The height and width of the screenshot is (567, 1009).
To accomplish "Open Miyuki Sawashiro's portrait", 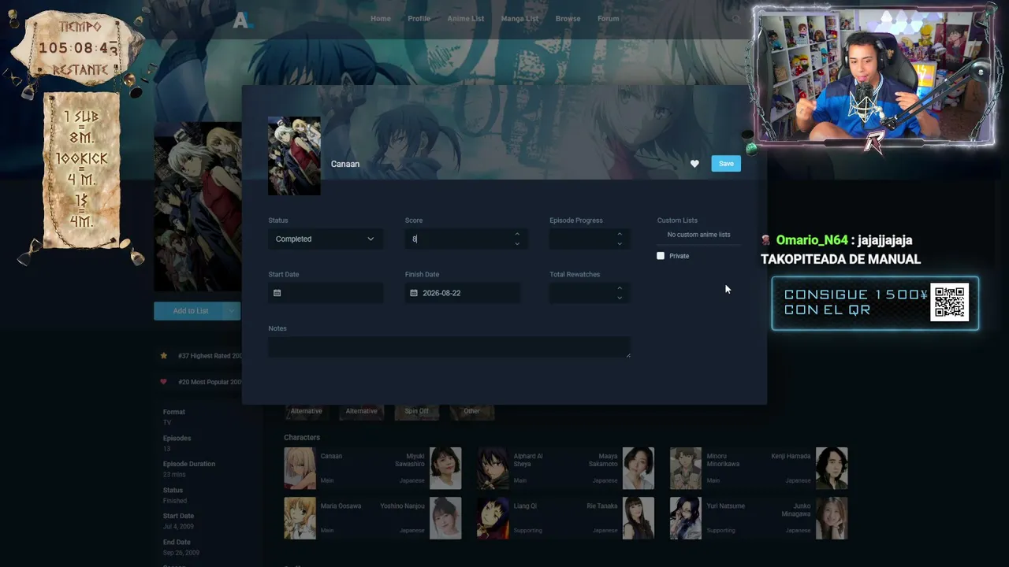I will [445, 469].
